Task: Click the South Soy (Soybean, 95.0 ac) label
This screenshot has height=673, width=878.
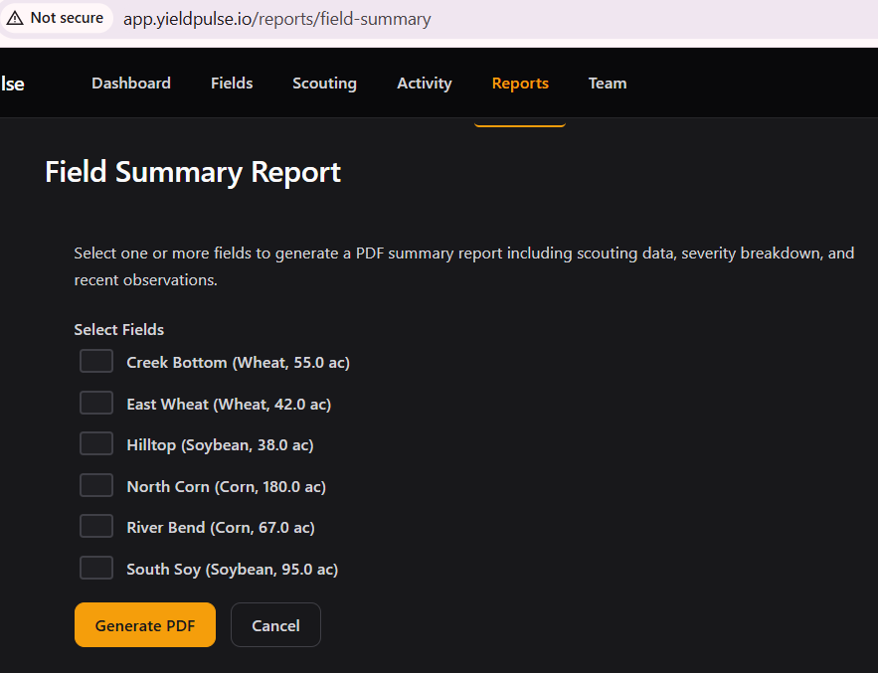Action: tap(232, 570)
